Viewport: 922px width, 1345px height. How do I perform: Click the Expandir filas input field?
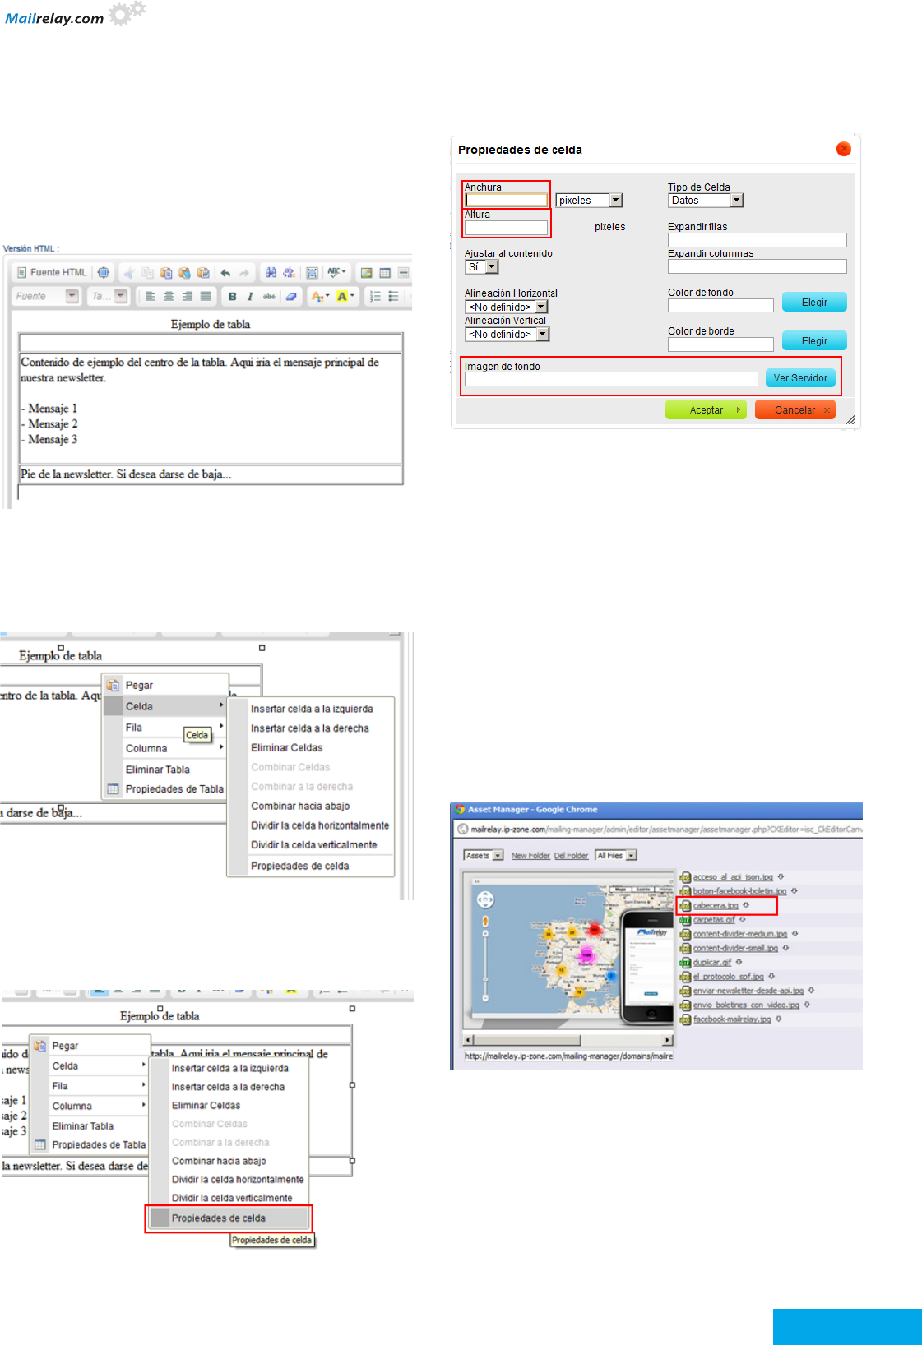click(x=758, y=240)
